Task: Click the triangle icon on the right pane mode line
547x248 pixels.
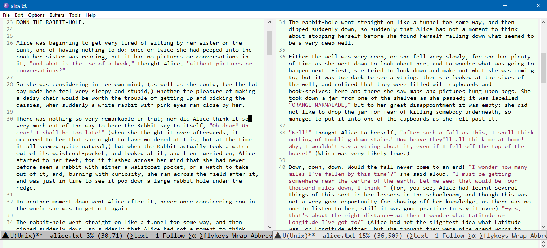Action: coord(277,235)
